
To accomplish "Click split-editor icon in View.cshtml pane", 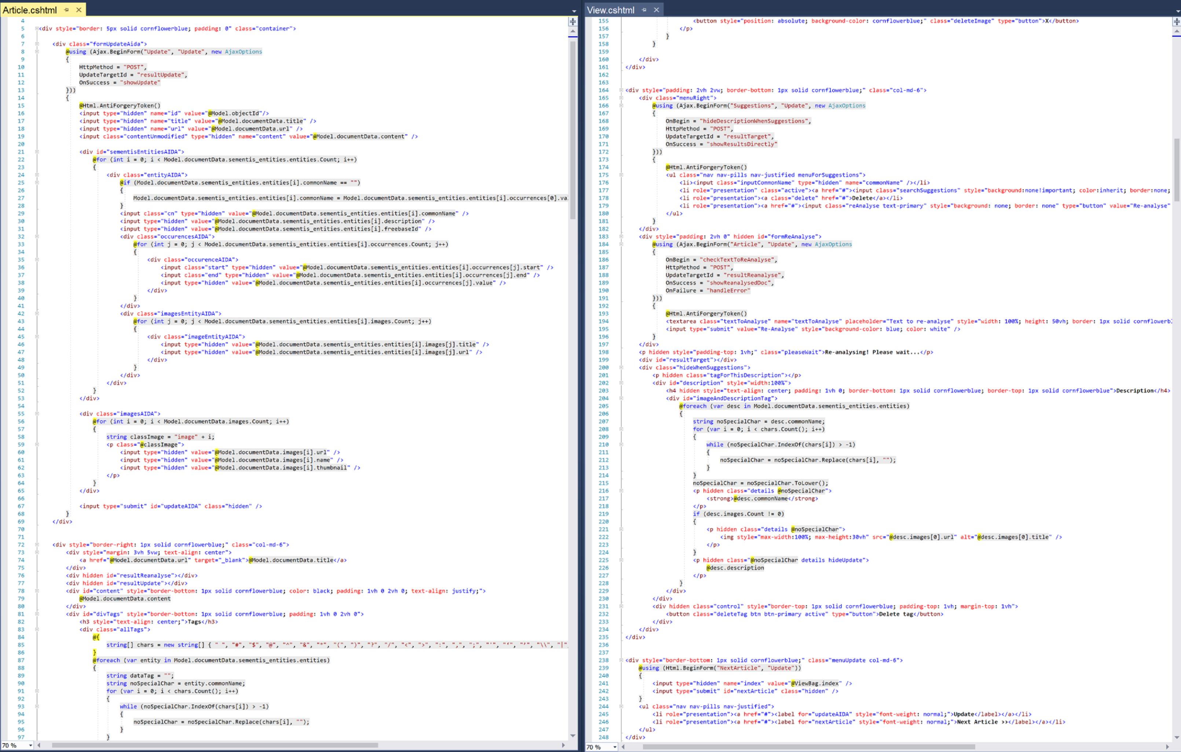I will pos(1176,22).
